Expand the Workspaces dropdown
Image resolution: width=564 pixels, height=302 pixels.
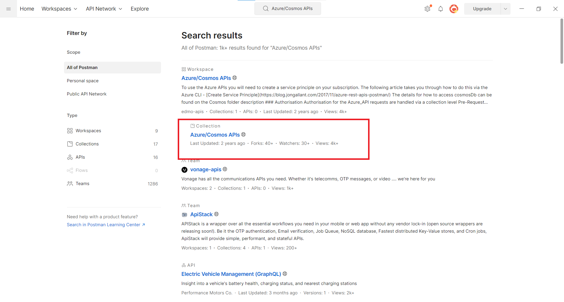tap(60, 9)
